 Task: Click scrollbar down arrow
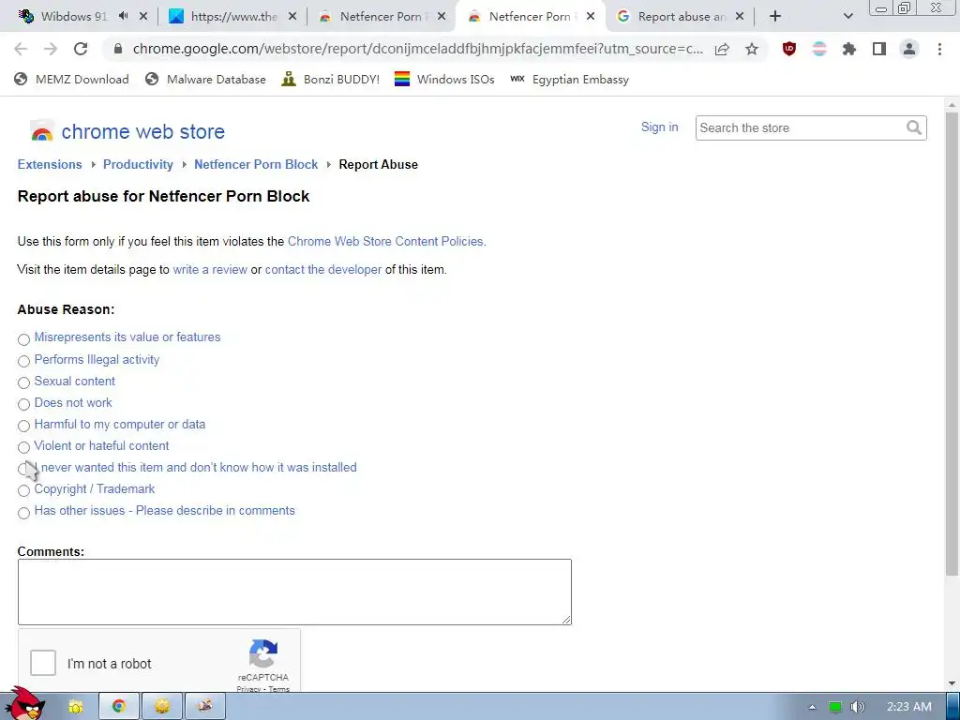pyautogui.click(x=952, y=683)
